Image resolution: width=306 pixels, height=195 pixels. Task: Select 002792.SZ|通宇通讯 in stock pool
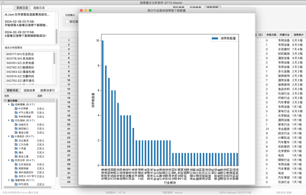click(x=29, y=81)
